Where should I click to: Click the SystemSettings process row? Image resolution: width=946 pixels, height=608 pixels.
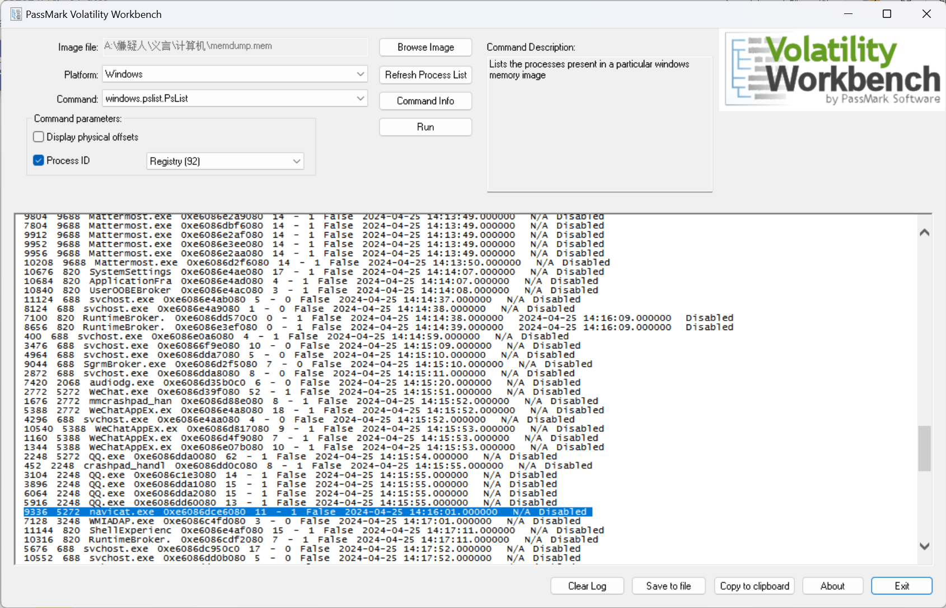(314, 272)
